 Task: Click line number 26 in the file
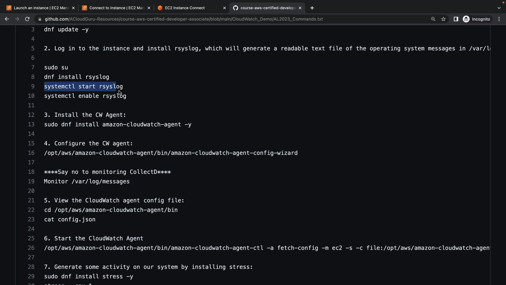[31, 248]
